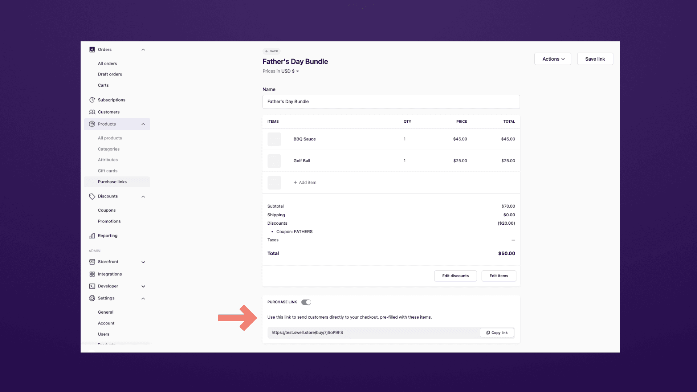Click the bundle Name input field
Image resolution: width=697 pixels, height=392 pixels.
(x=391, y=102)
